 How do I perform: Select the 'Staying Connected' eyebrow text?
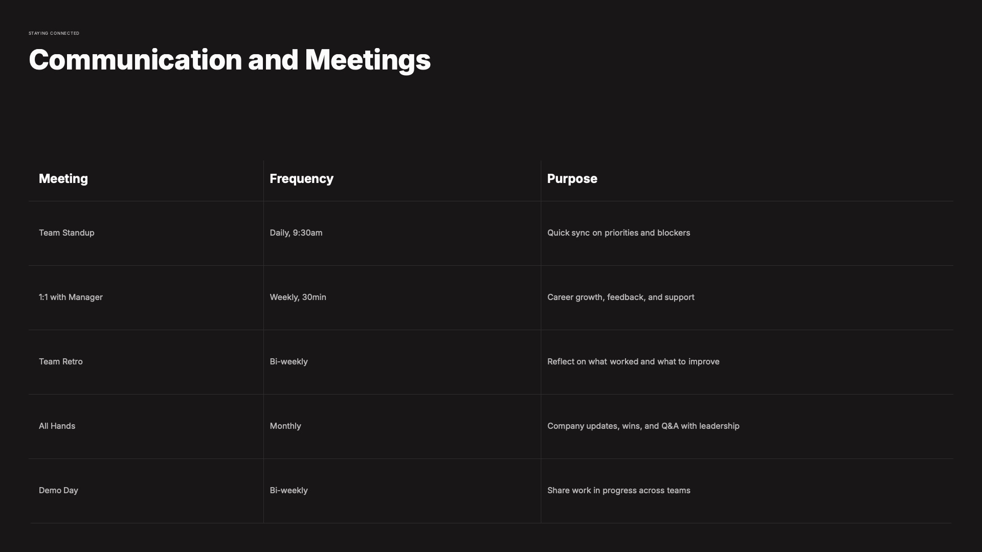pos(54,33)
